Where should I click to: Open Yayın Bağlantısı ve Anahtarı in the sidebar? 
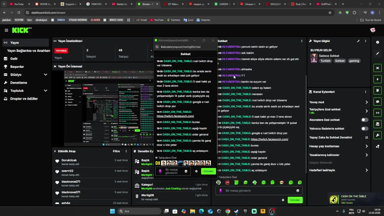(x=28, y=51)
